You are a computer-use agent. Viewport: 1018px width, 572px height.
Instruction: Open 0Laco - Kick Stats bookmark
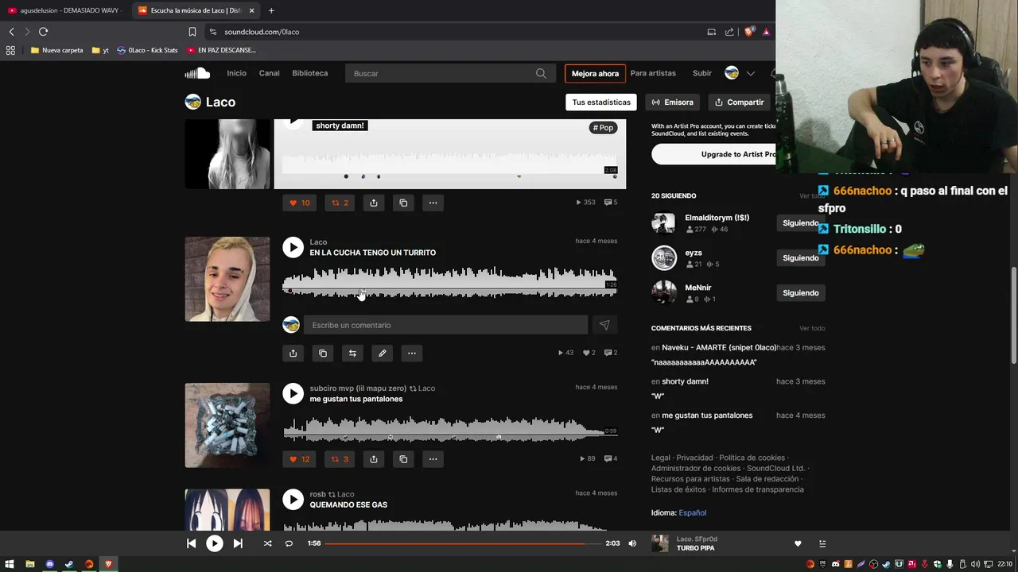point(147,50)
